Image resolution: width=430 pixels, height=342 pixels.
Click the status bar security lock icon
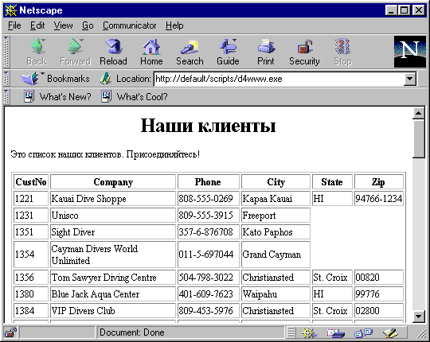tap(10, 332)
